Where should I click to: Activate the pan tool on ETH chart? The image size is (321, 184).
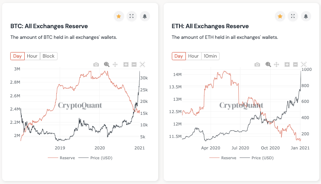point(277,64)
